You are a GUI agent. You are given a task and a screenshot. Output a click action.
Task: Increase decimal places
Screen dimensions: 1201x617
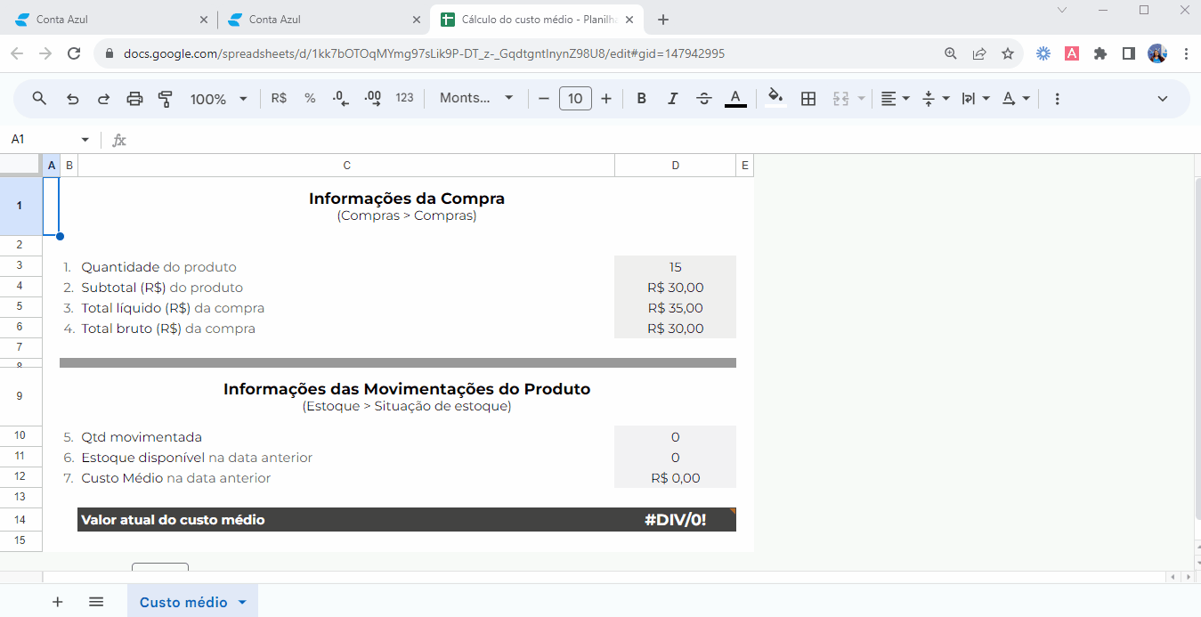tap(373, 99)
